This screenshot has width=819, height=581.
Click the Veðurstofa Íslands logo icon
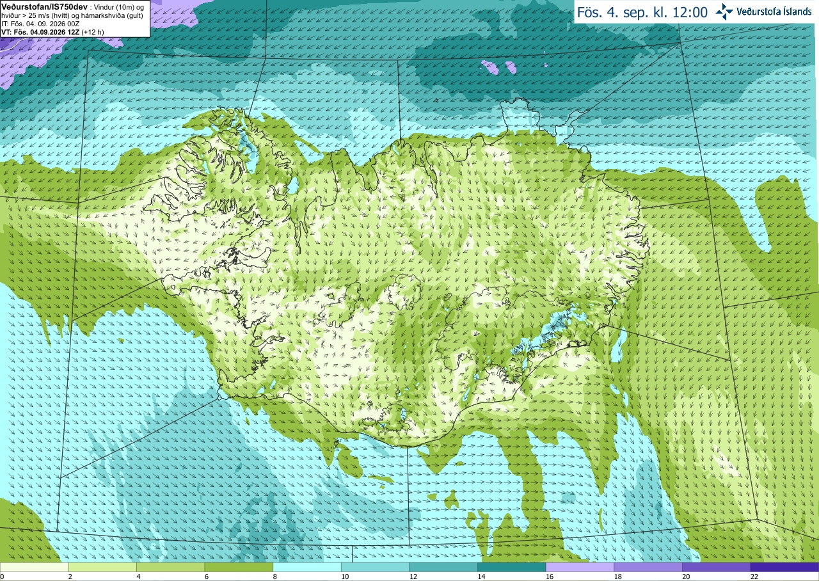point(725,12)
